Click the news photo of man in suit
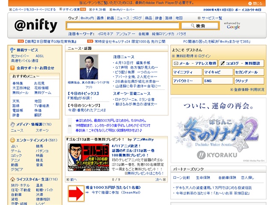The image size is (274, 205). pos(89,67)
